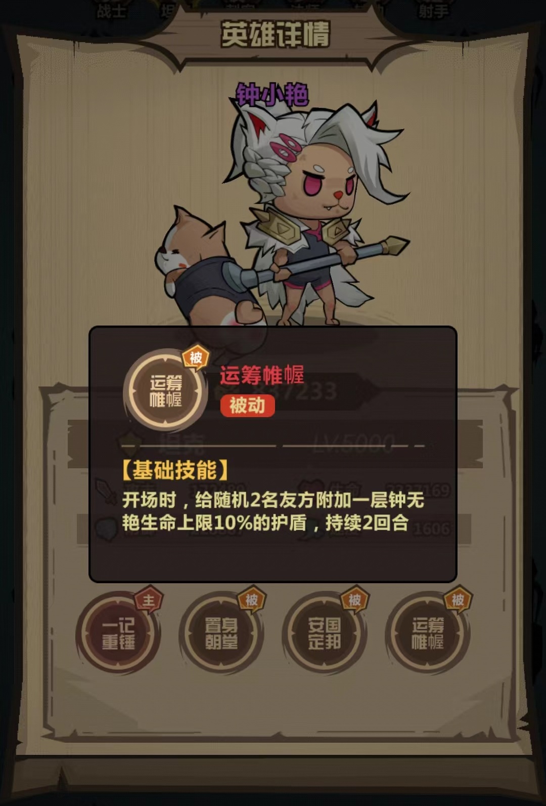Open the 安国定邦 skill icon
This screenshot has width=546, height=806.
pos(325,633)
